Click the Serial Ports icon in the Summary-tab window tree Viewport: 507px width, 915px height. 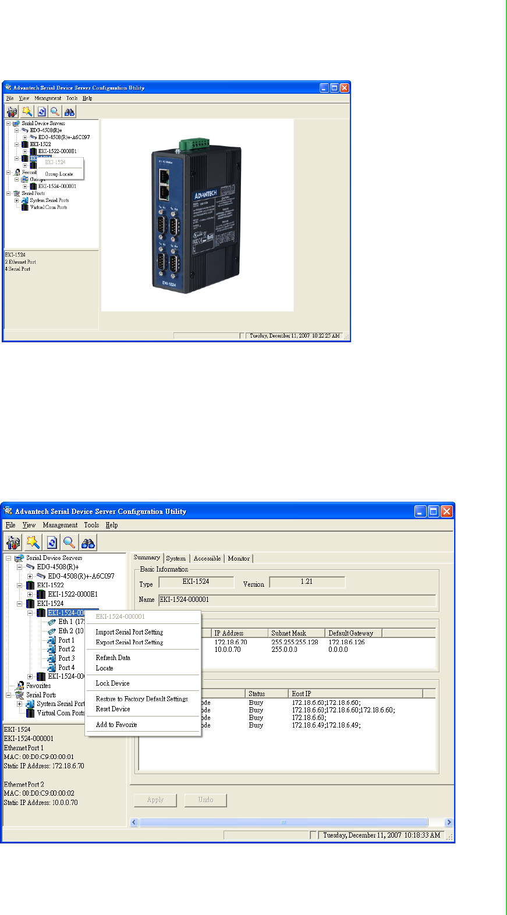pos(19,695)
